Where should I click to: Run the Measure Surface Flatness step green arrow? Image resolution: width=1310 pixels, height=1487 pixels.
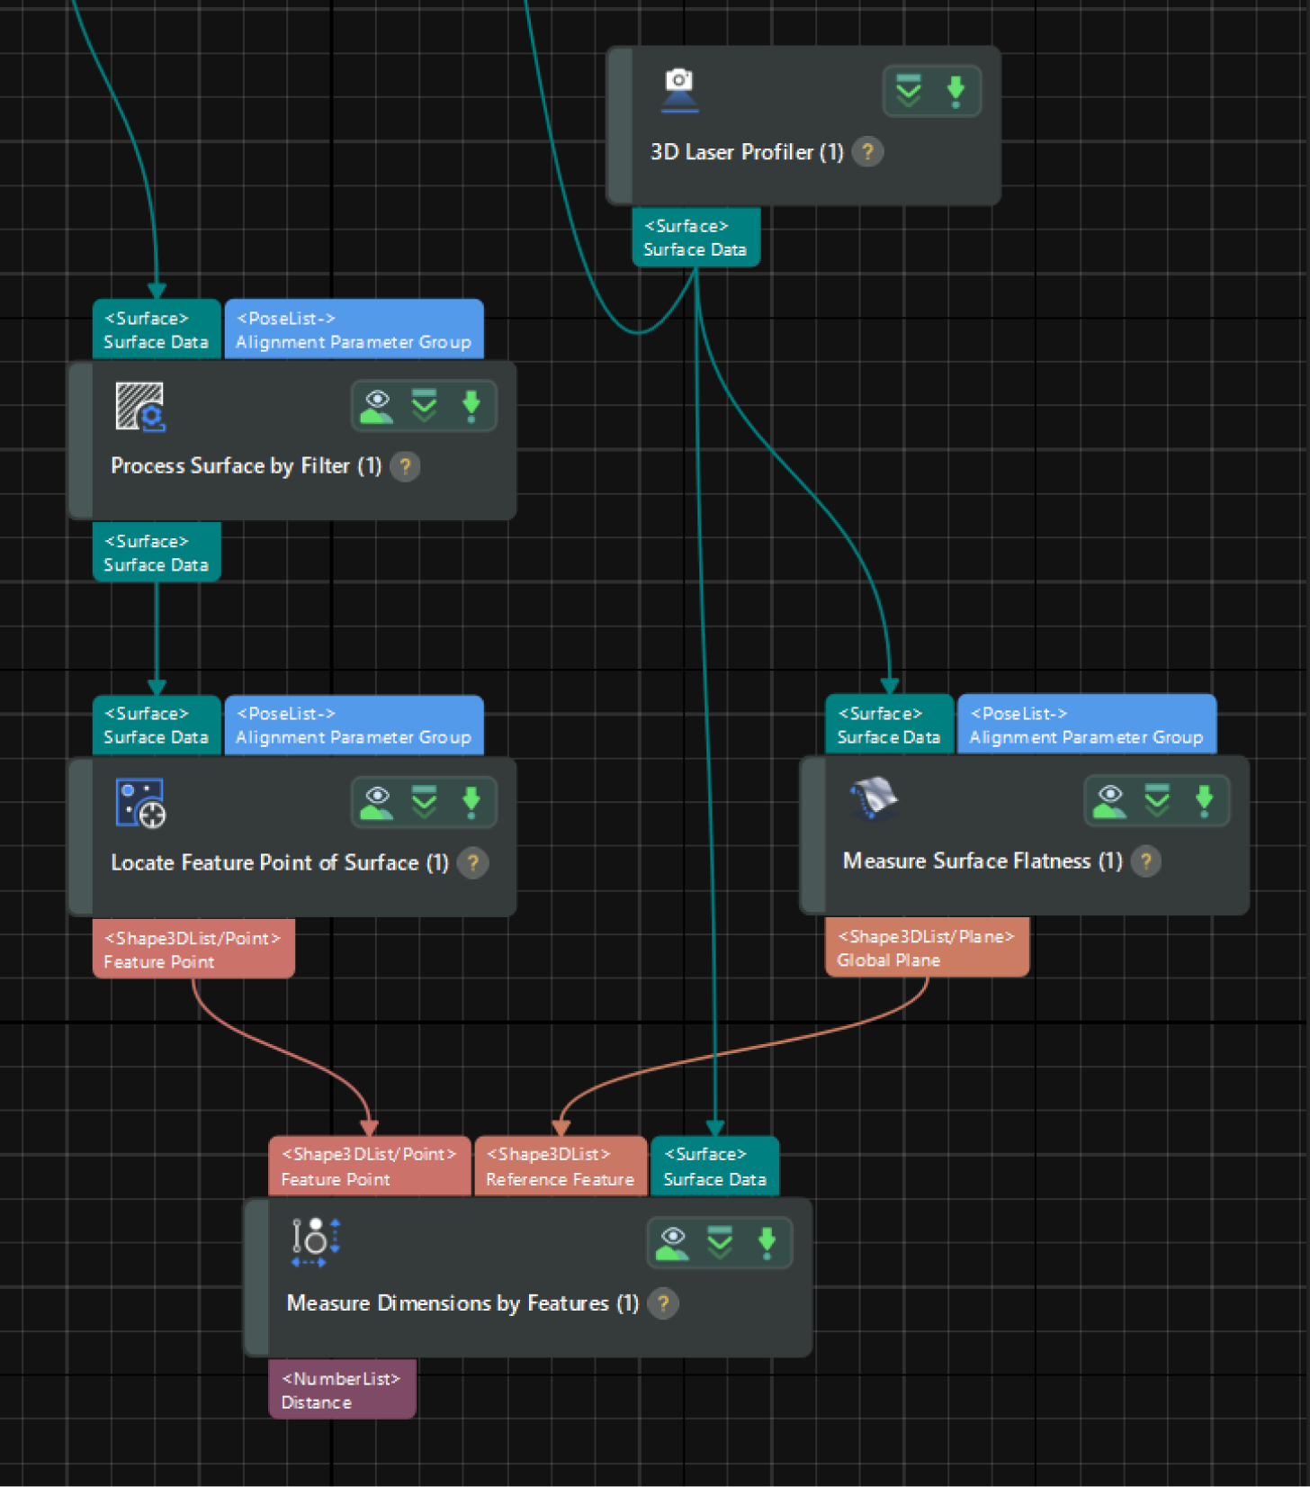coord(1204,799)
